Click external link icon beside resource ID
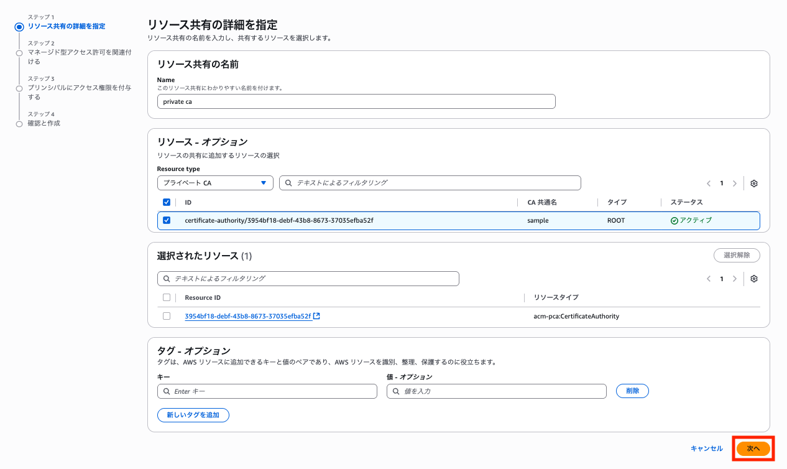This screenshot has width=787, height=469. 316,316
